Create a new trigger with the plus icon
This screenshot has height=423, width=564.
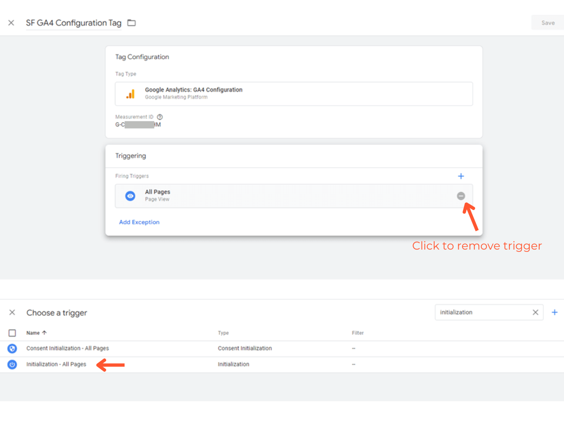pos(555,312)
